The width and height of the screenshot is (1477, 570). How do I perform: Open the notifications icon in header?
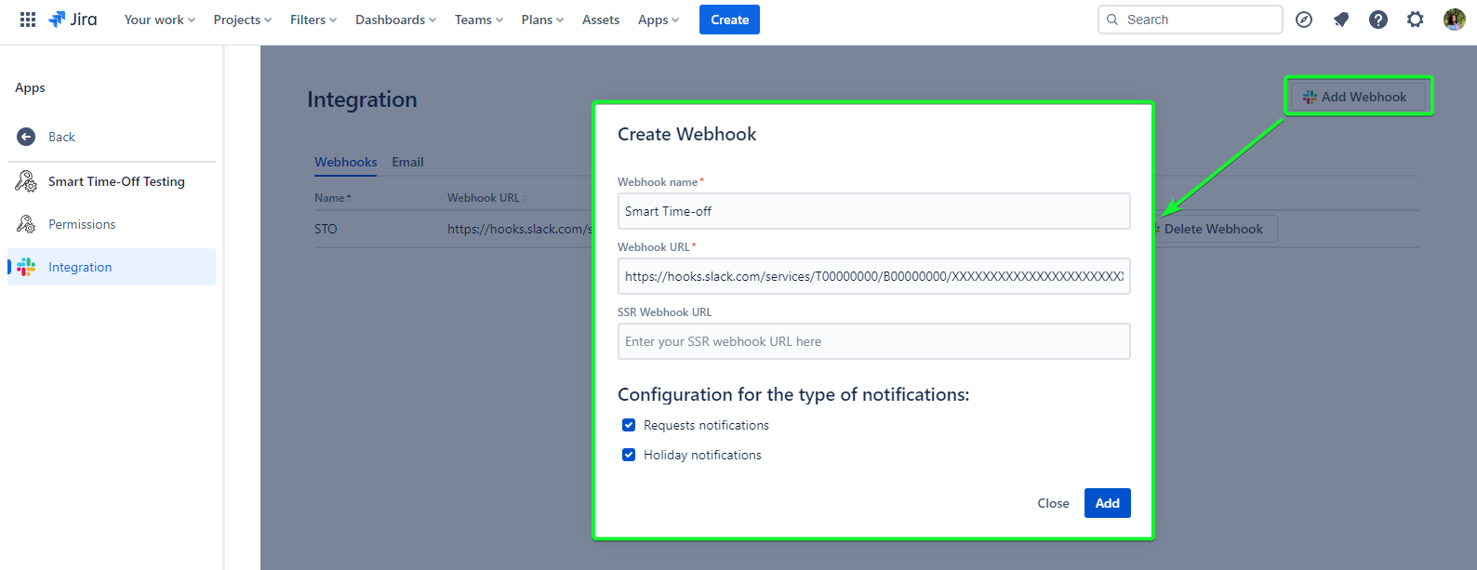[x=1341, y=20]
